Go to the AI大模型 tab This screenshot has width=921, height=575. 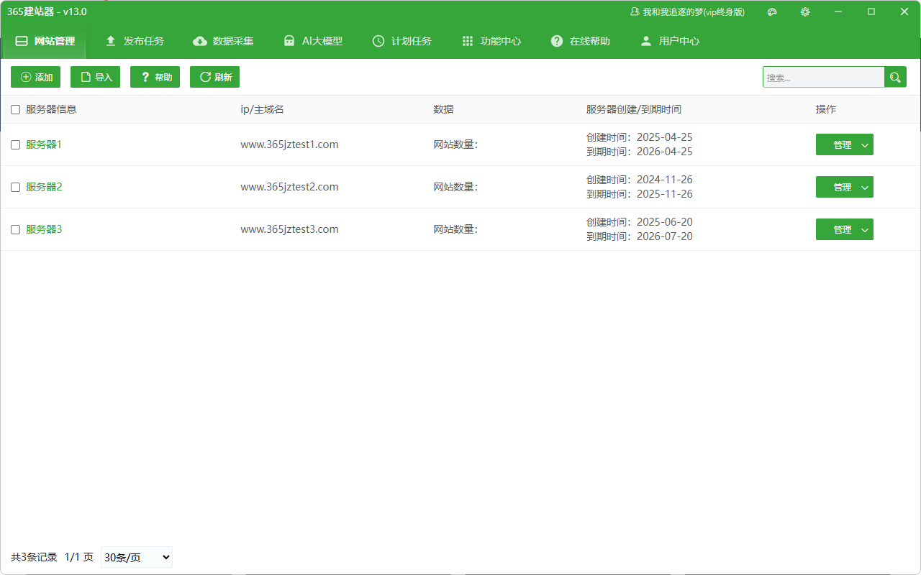tap(313, 41)
